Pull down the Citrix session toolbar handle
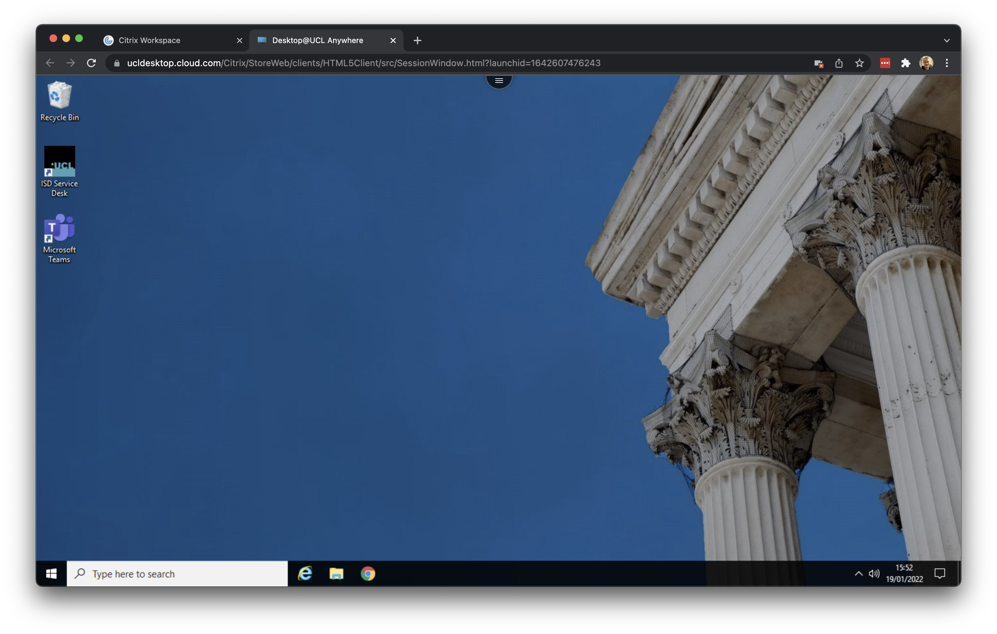Viewport: 997px width, 634px height. (499, 80)
